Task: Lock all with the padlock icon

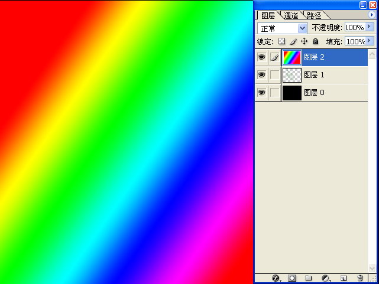Action: coord(315,41)
